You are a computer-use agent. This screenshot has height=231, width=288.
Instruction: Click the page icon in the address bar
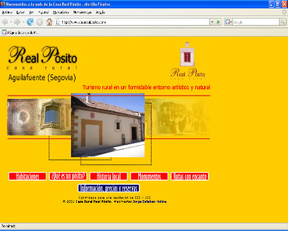pyautogui.click(x=58, y=22)
